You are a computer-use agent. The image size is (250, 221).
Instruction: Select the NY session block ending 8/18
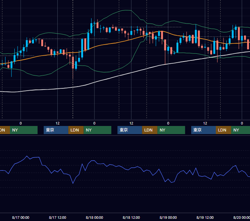[x=97, y=130]
